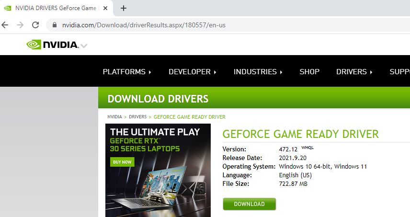Click the WHQL superscript label

click(307, 148)
